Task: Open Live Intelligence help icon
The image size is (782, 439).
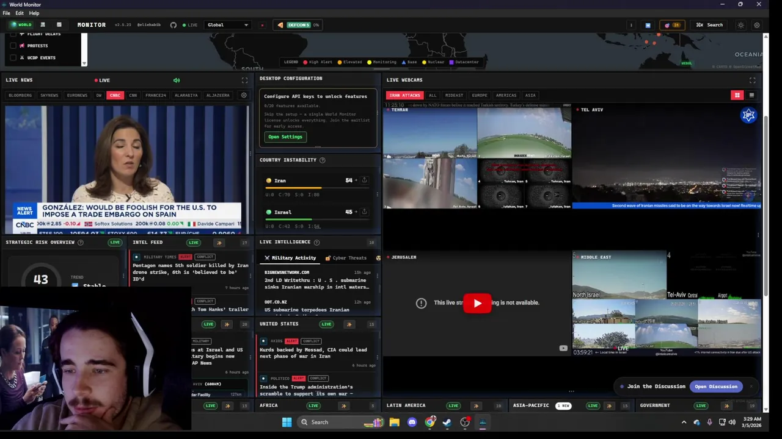Action: 316,242
